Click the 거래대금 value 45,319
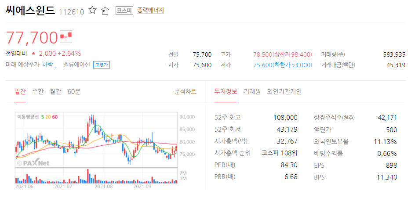This screenshot has height=198, width=411. pos(396,65)
